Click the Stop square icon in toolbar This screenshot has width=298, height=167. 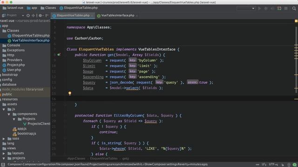click(286, 8)
